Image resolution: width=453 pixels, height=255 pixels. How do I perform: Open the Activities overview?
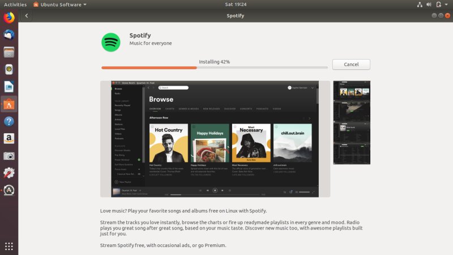click(15, 5)
